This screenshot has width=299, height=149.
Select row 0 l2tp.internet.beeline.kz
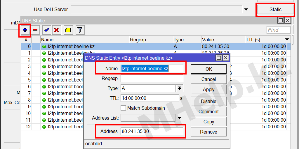(156, 47)
